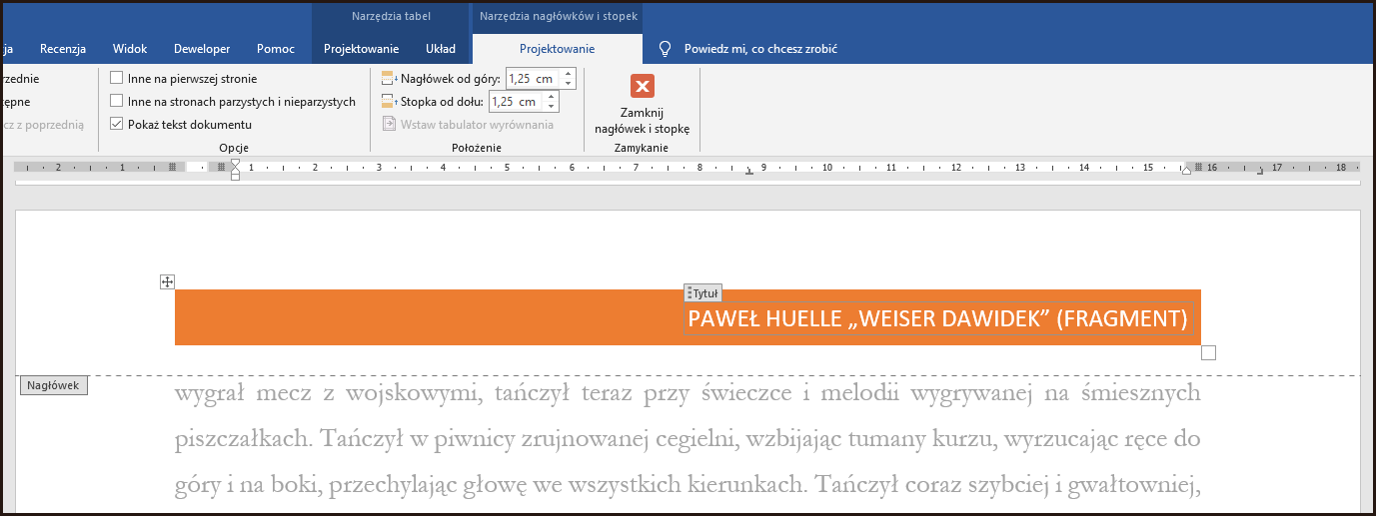Click Powiedz mi, co chcesz zrobić box
Viewport: 1376px width, 516px height.
click(760, 49)
